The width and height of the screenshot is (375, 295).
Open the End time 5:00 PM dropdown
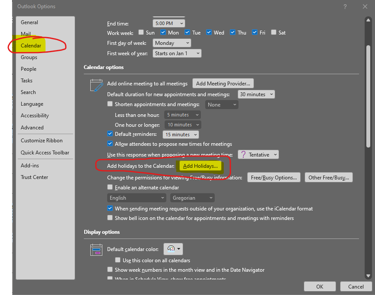tap(169, 23)
